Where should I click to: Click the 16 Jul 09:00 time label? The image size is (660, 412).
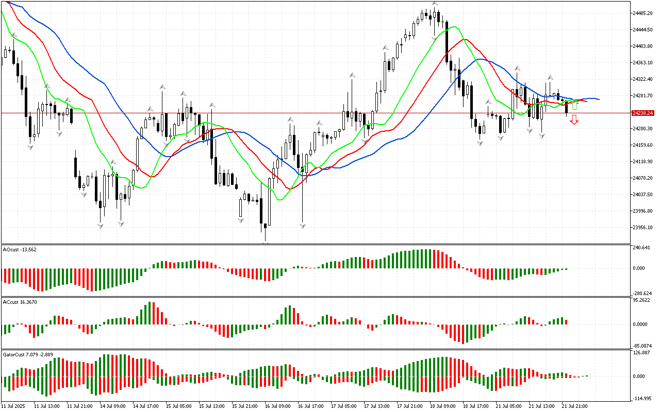point(278,406)
